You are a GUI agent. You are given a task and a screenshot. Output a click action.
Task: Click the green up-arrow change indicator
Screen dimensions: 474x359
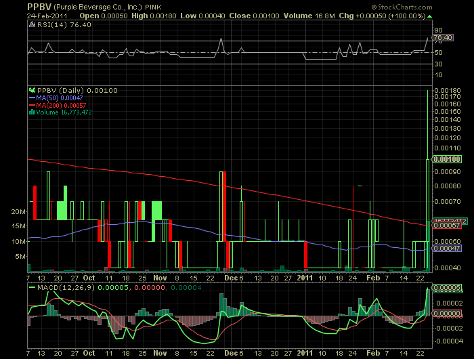click(429, 16)
